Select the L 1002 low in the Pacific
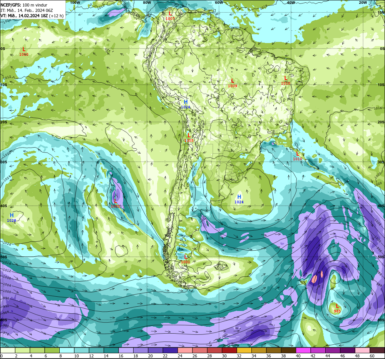385x359 pixels. [115, 203]
